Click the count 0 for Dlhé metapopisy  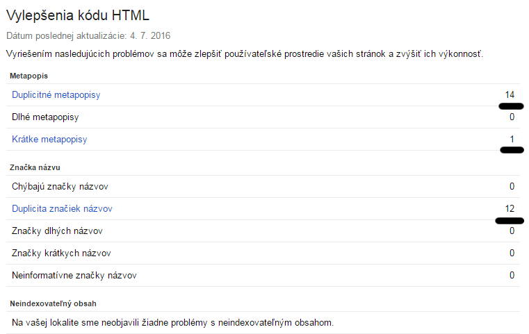pos(512,117)
